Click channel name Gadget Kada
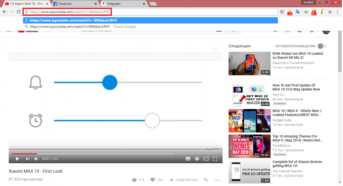This screenshot has height=186, width=343. (282, 120)
